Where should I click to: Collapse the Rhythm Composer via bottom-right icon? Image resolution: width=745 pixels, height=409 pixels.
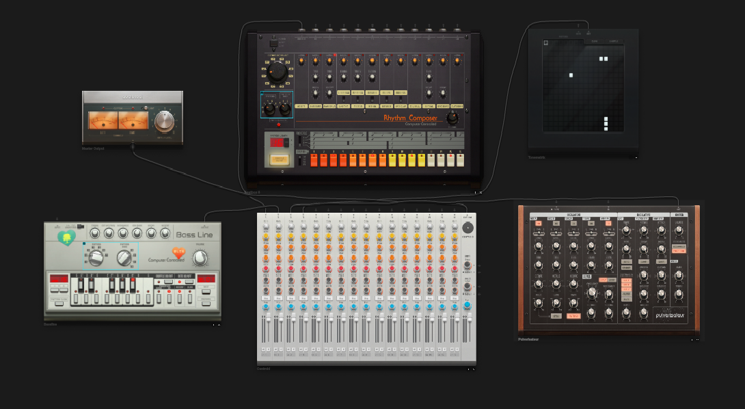click(x=480, y=193)
